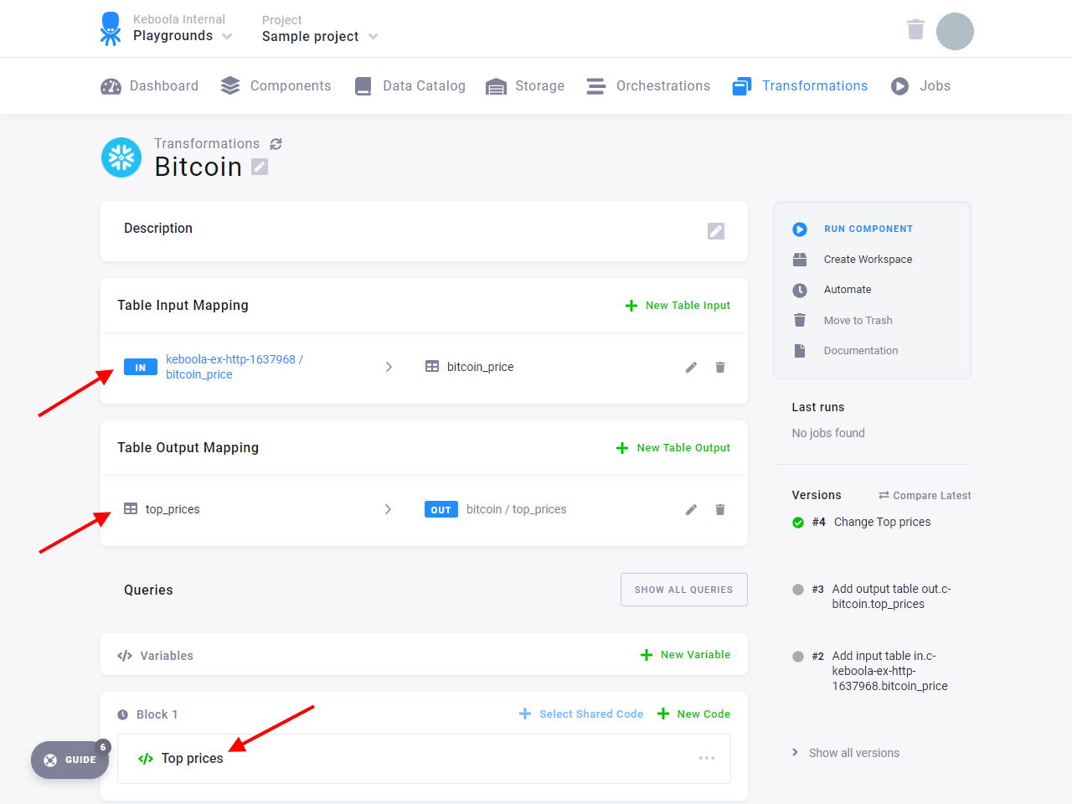Click the Transformations breadcrumb link
Image resolution: width=1072 pixels, height=804 pixels.
207,144
